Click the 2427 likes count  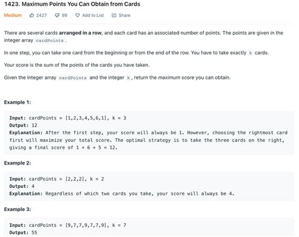(x=42, y=15)
